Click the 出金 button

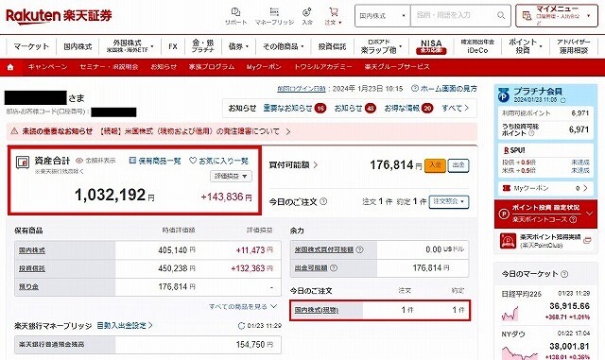point(458,165)
